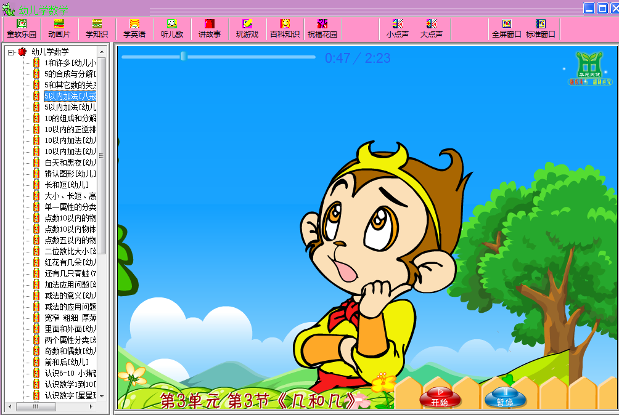Open lesson 加法应用问题

(70, 284)
